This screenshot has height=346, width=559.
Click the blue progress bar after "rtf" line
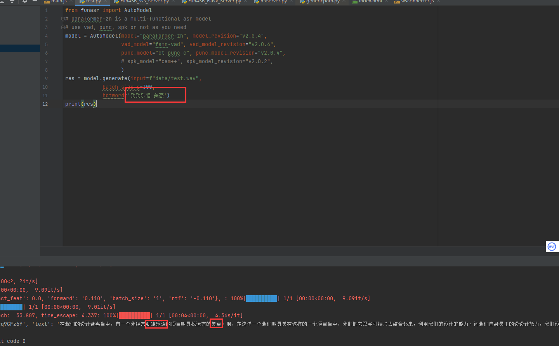262,299
